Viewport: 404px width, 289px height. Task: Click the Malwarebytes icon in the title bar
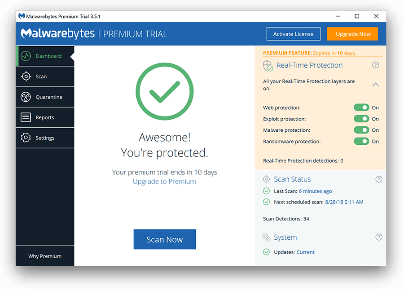click(x=22, y=16)
